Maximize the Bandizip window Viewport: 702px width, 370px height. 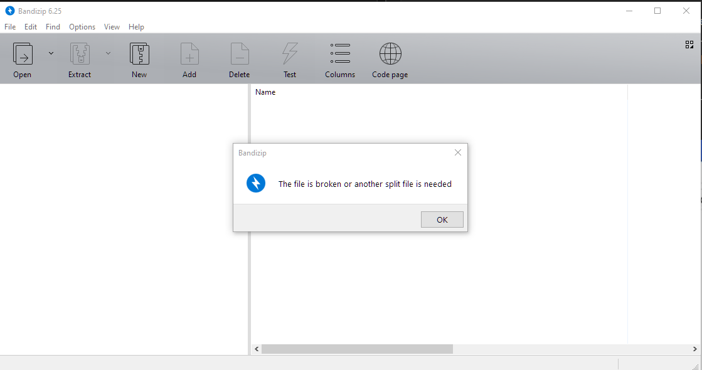point(657,11)
